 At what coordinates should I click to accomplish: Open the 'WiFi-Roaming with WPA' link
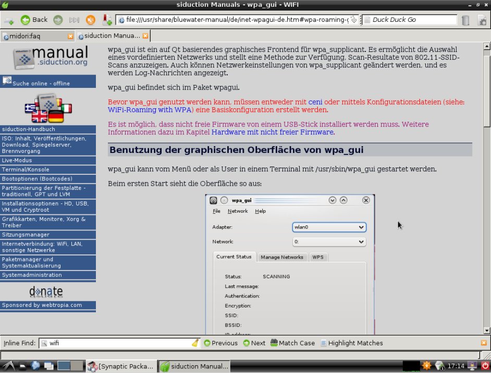click(x=150, y=110)
